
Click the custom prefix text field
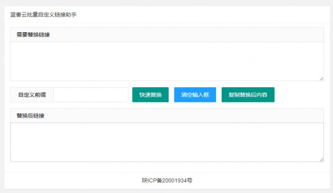coord(91,95)
